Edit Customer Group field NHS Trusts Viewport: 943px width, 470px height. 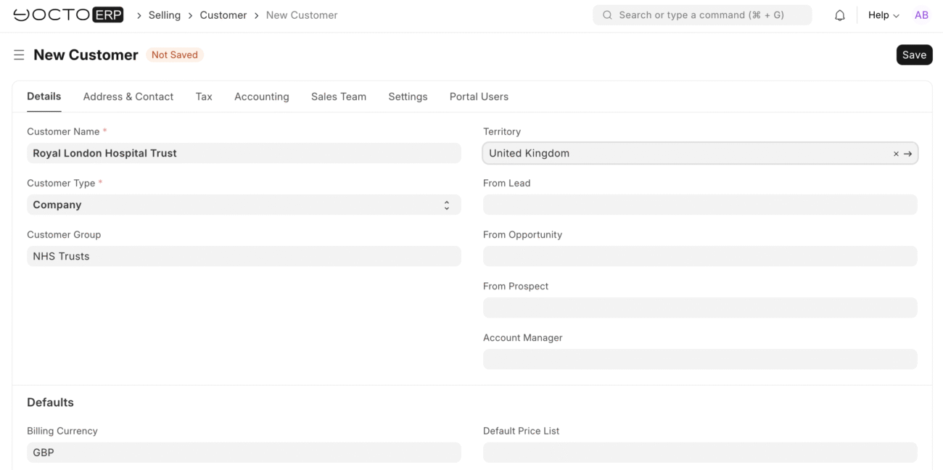pos(244,256)
